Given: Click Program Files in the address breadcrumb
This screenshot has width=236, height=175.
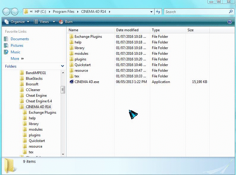Looking at the screenshot, I should 64,12.
